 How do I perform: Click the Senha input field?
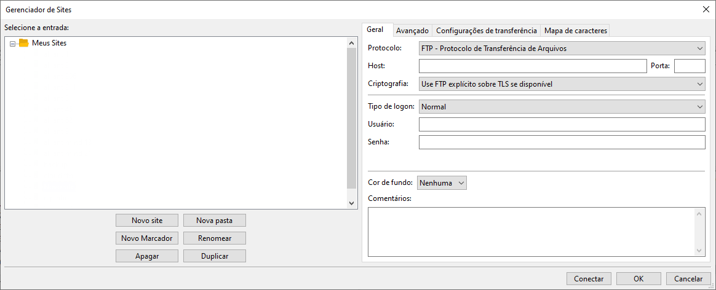click(562, 143)
